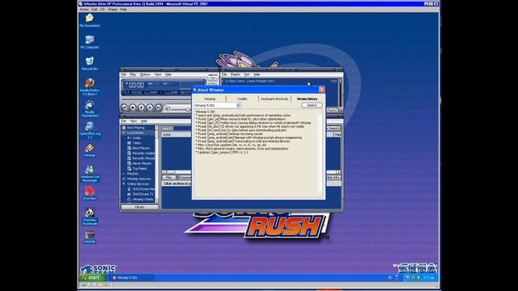Image resolution: width=518 pixels, height=291 pixels.
Task: Click Winamp Previous track button
Action: (x=125, y=108)
